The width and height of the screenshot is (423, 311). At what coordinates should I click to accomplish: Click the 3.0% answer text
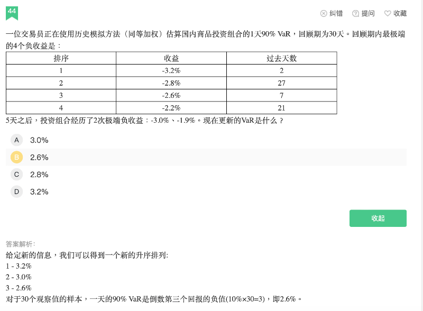(39, 140)
